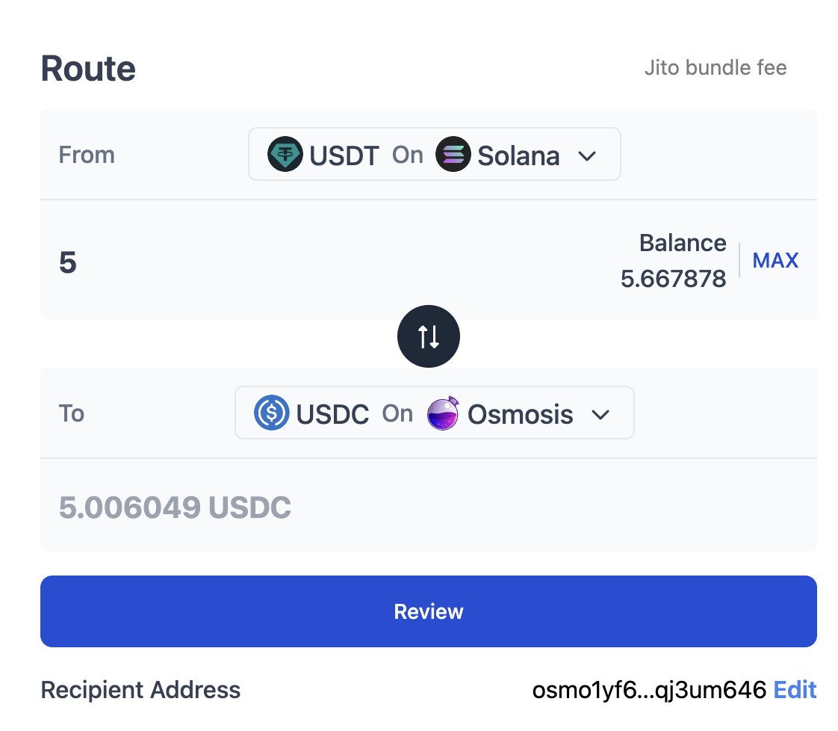Click the Osmosis chain name
Screen dimensions: 838x731
520,414
